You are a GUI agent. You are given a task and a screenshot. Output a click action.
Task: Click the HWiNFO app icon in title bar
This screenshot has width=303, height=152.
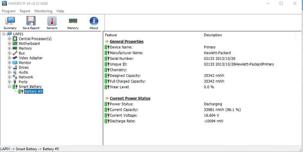point(4,3)
